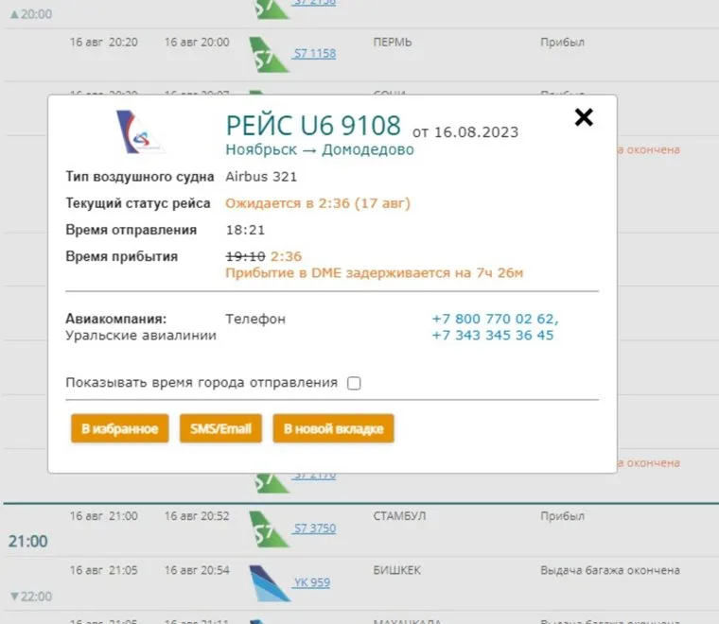
Task: Click the Ноябрьск → Домодедово route text
Action: [x=320, y=149]
